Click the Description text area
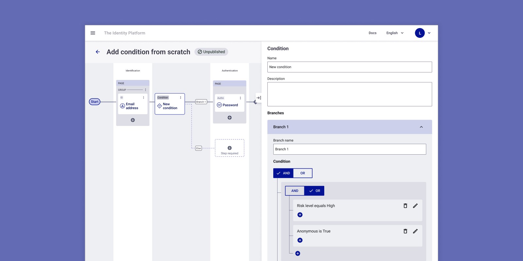This screenshot has height=261, width=523. 349,94
